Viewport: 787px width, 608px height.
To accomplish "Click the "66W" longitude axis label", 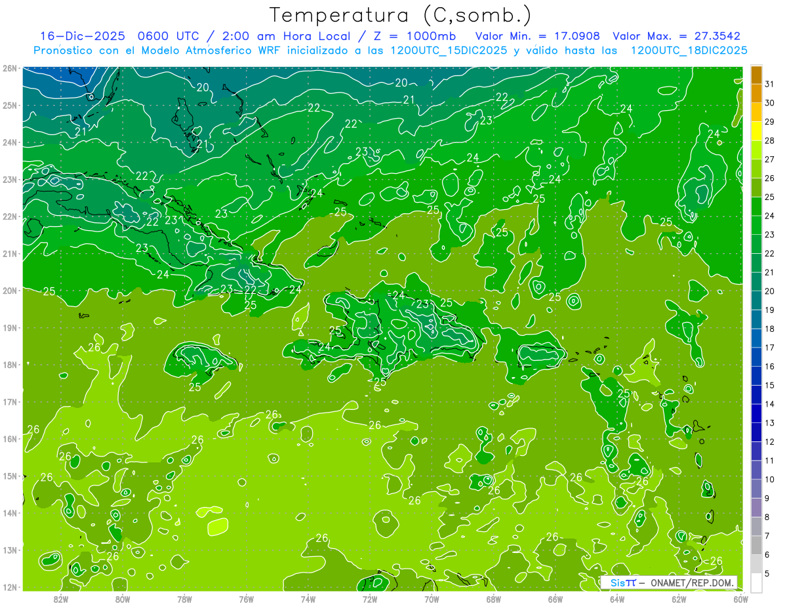I will [555, 599].
